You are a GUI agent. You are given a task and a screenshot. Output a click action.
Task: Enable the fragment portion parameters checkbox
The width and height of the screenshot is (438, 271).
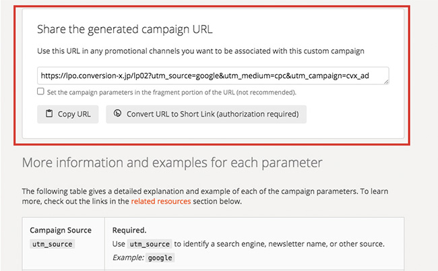pos(41,92)
